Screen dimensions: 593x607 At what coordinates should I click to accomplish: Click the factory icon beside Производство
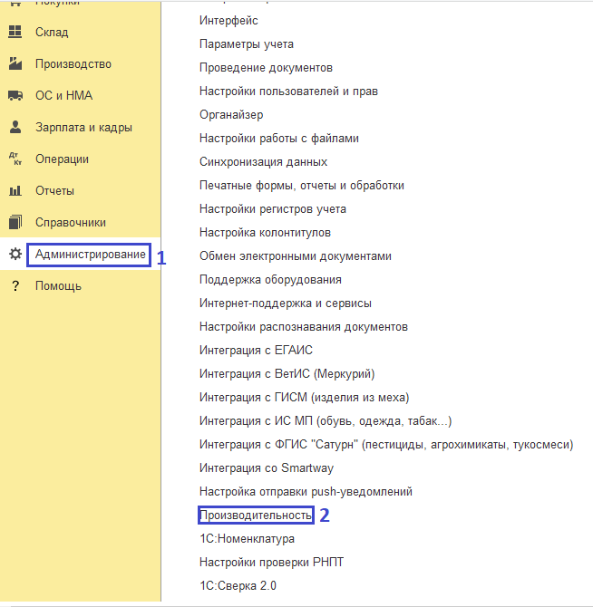coord(15,64)
